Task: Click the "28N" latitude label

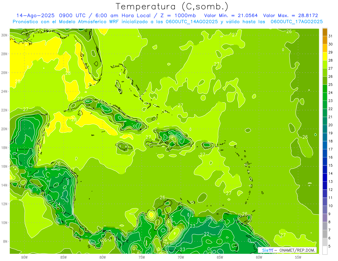Action: point(5,54)
